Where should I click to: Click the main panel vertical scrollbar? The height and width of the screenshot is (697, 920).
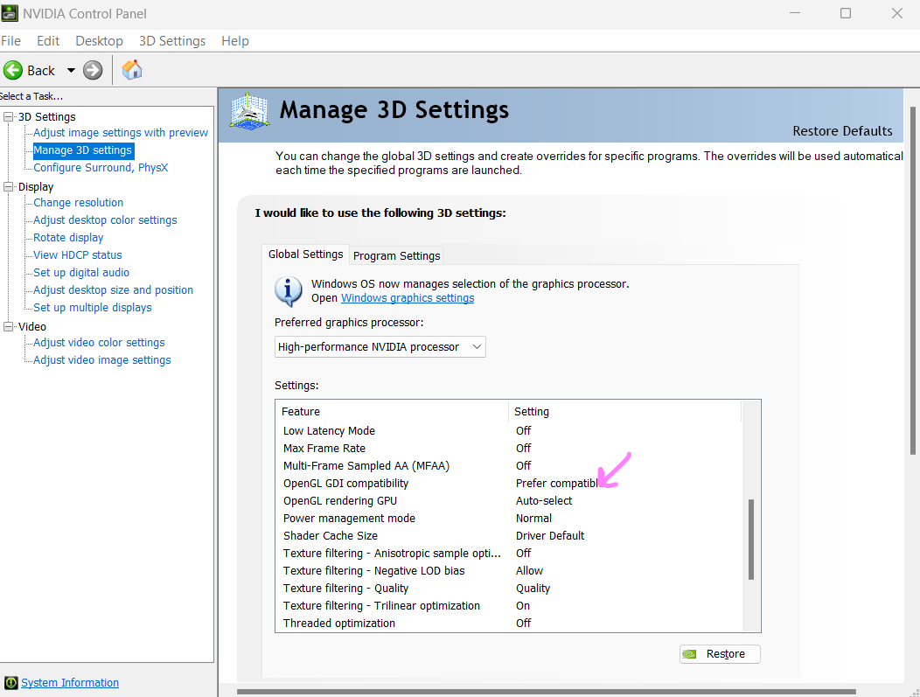(913, 281)
